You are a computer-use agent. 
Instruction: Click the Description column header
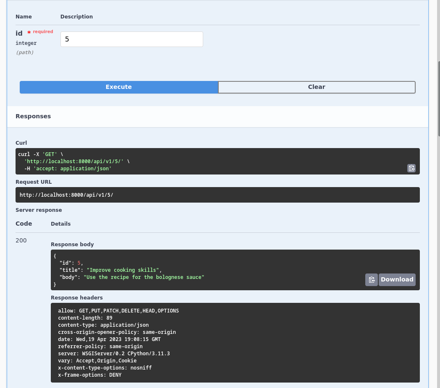click(x=76, y=16)
